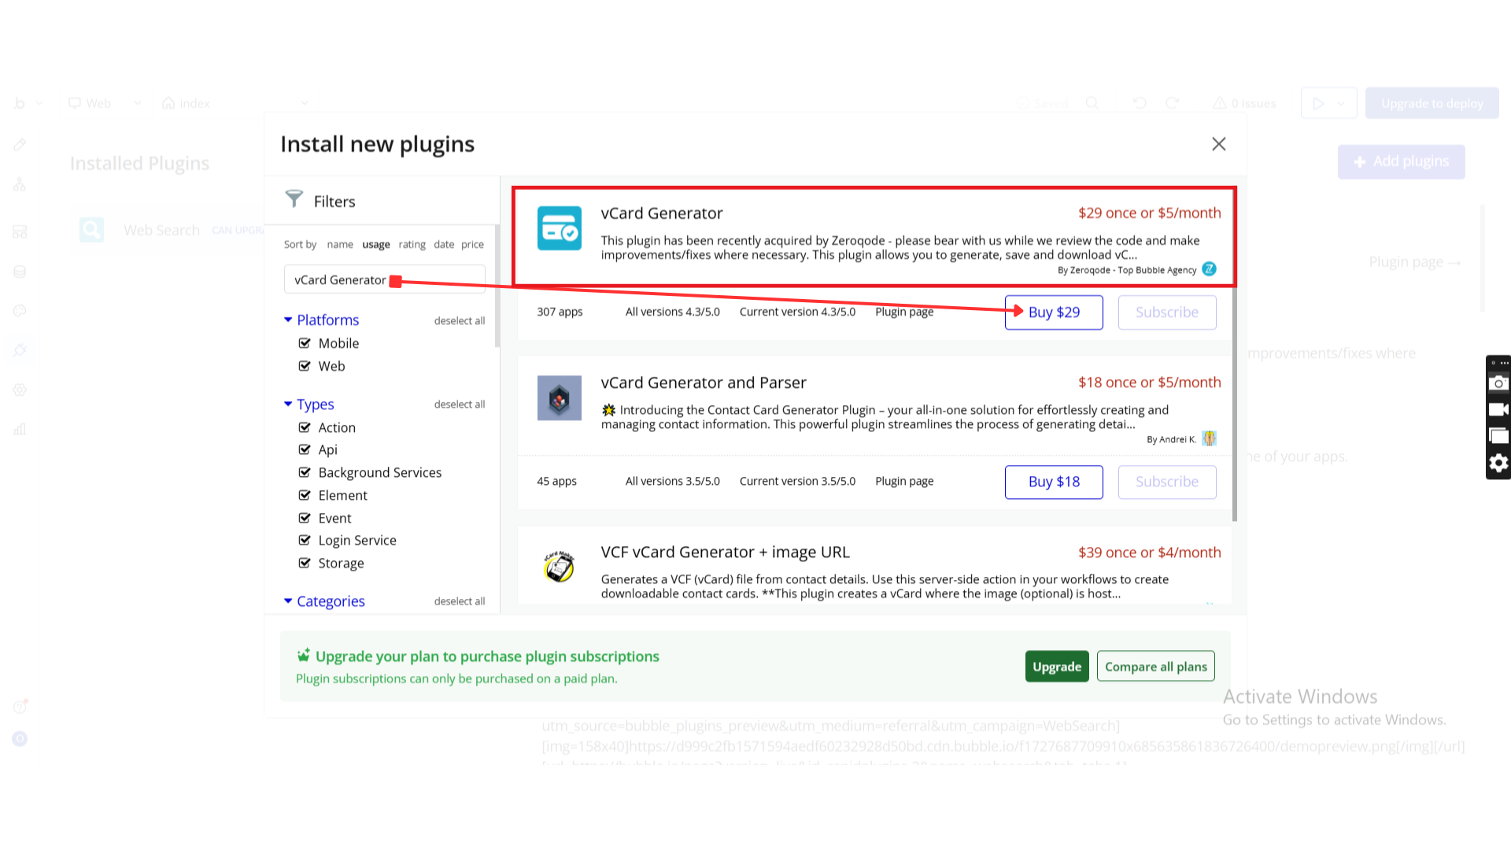Collapse the Types filter section

click(288, 404)
